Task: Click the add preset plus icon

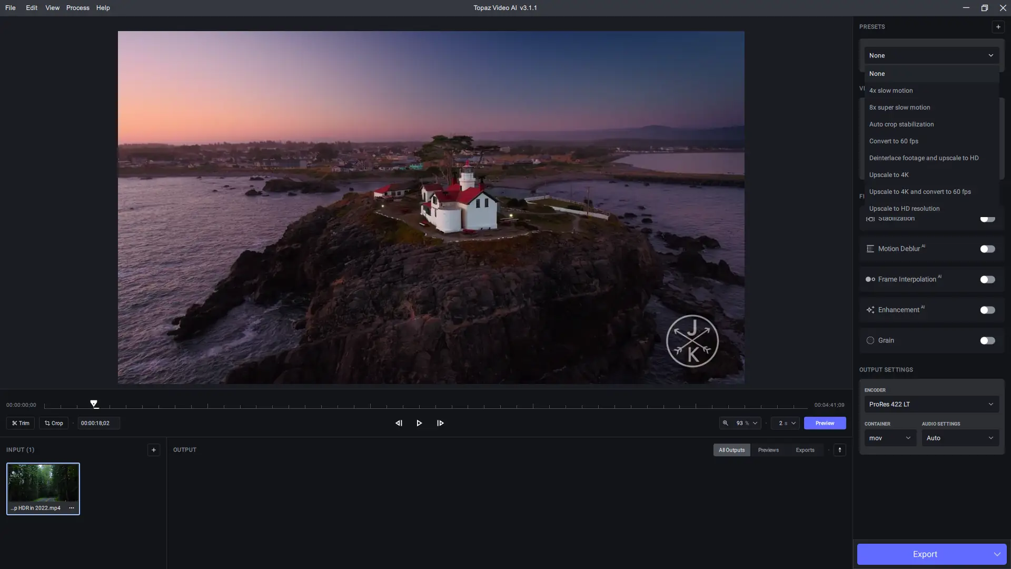Action: click(x=998, y=27)
